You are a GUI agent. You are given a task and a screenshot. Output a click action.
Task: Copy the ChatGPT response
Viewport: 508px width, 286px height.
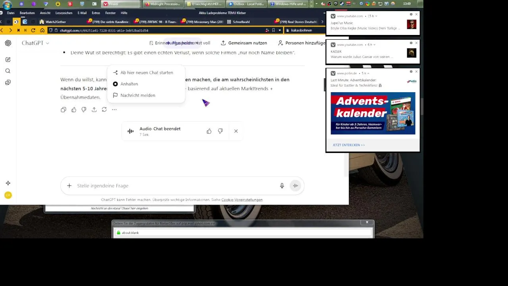point(63,110)
